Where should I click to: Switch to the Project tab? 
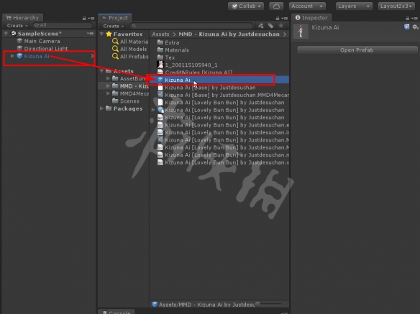tap(115, 18)
